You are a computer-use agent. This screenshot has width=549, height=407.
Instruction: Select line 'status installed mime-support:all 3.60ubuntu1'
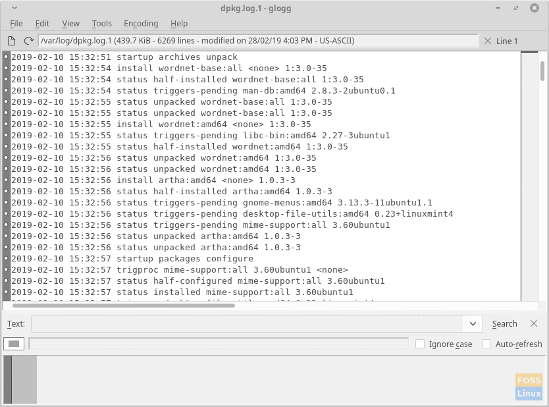point(182,292)
